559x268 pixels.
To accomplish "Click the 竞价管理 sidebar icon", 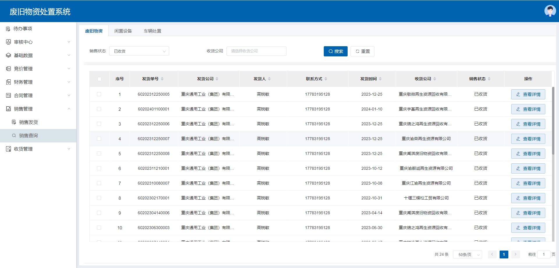I will 8,69.
